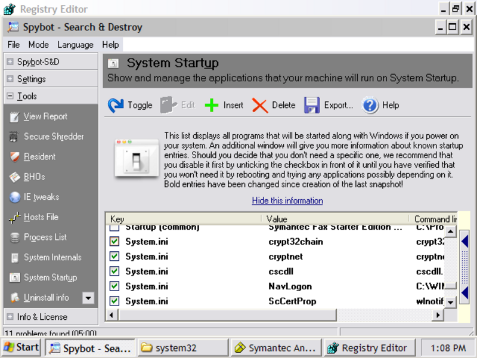Uncheck the NavLogon System.ini entry

(114, 286)
